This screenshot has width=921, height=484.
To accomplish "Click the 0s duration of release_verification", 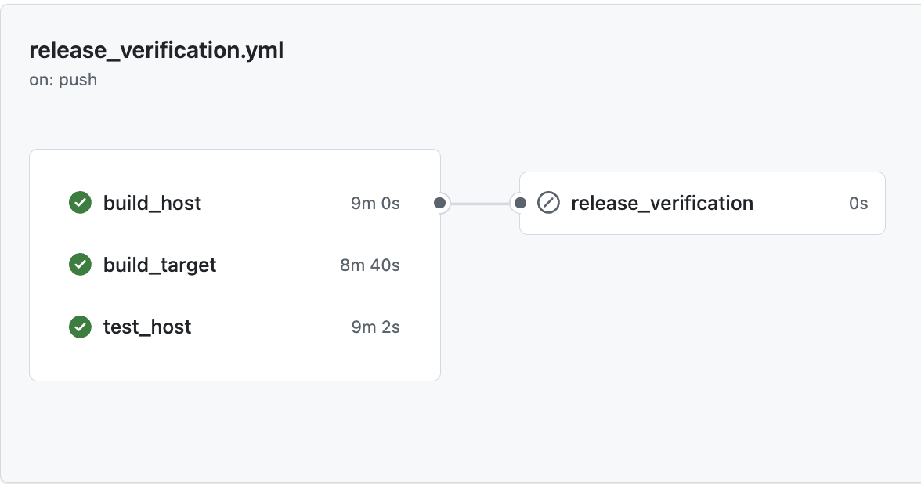I will pos(858,203).
